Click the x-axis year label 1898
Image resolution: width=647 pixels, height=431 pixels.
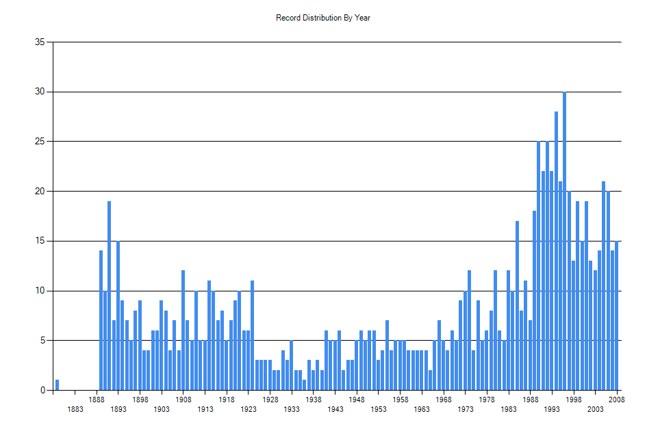coord(140,400)
